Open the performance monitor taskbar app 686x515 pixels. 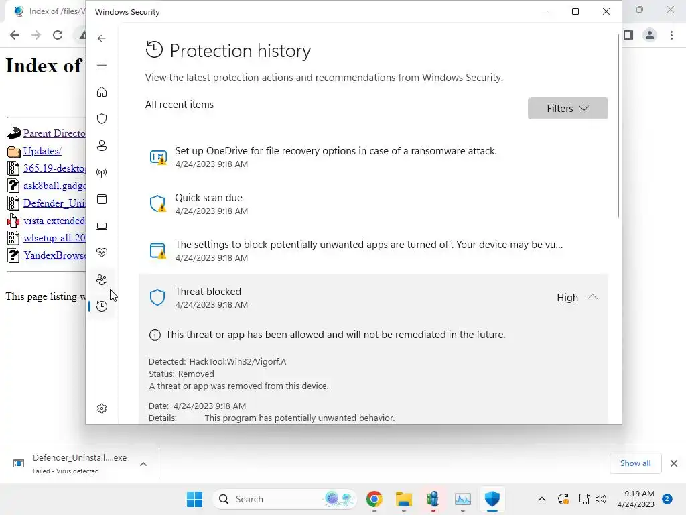click(x=462, y=499)
